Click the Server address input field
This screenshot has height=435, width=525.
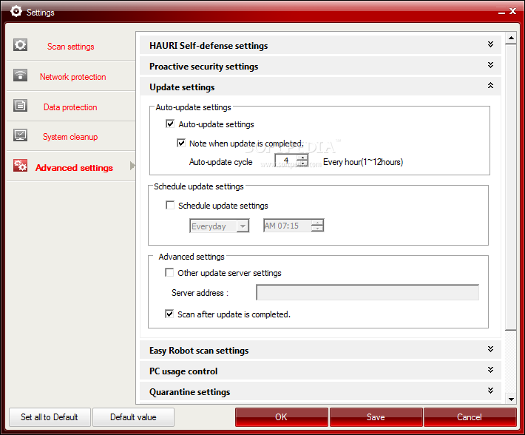coord(367,292)
